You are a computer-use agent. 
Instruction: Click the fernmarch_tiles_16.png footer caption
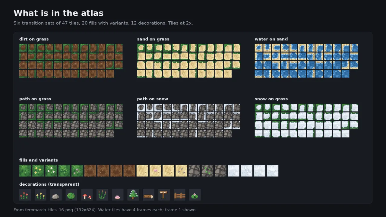[x=105, y=210]
